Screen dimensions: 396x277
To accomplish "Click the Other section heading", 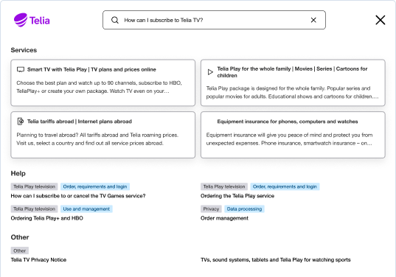I will [20, 237].
